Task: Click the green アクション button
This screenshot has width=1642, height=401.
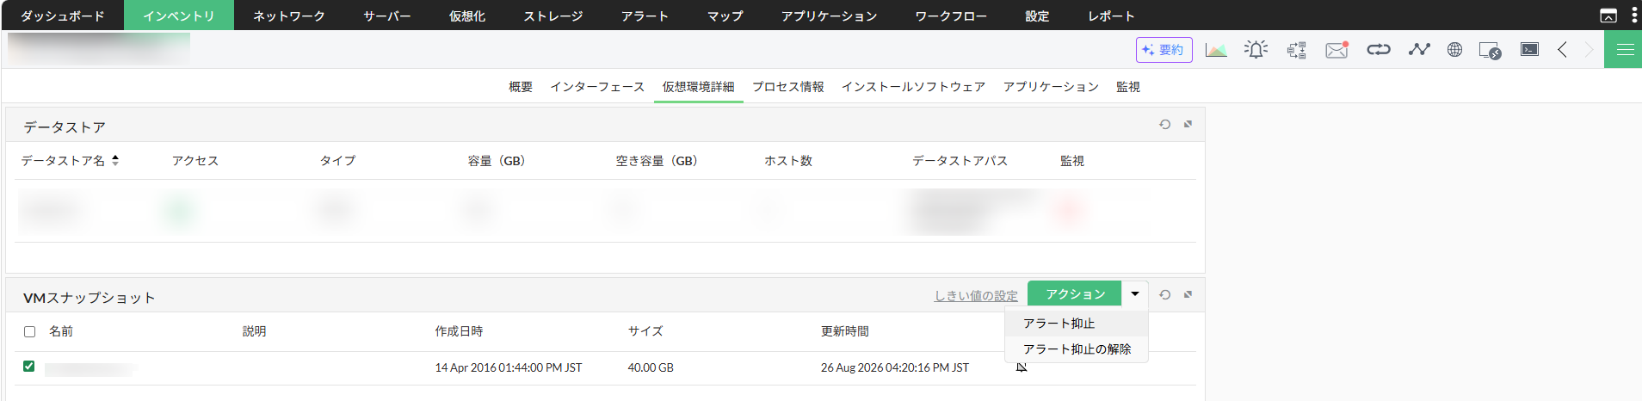Action: [x=1075, y=293]
